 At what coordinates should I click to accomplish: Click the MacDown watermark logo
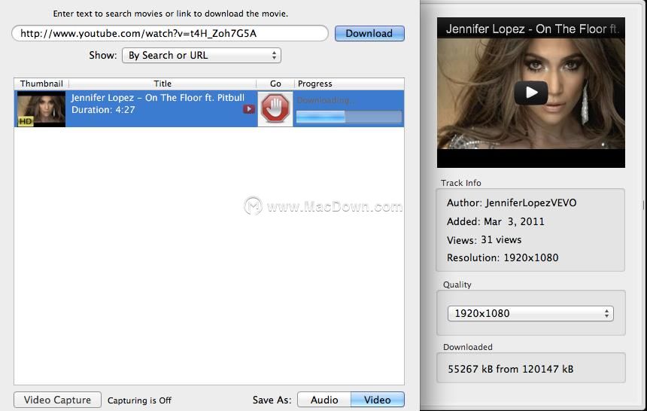click(x=253, y=205)
